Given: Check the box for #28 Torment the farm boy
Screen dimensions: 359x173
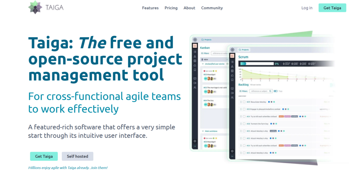Looking at the screenshot, I should pos(244,123).
